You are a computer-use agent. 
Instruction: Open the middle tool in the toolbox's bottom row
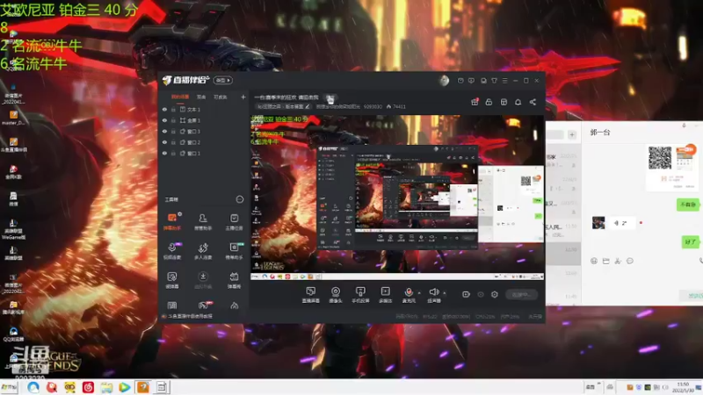coord(203,305)
